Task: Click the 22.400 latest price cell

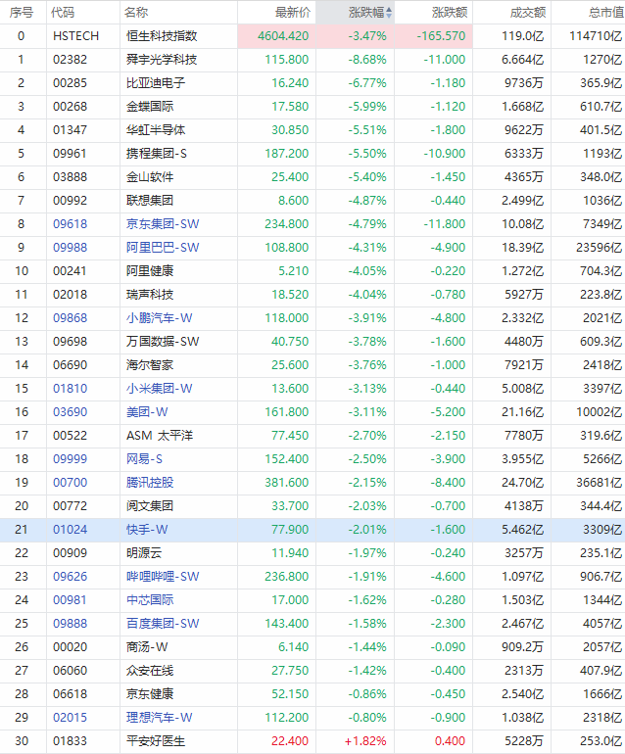Action: tap(276, 741)
